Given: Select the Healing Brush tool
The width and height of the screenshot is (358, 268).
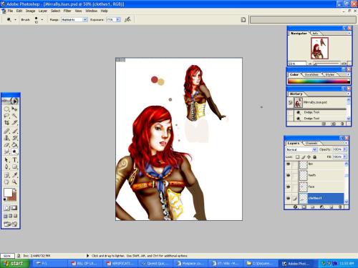Looking at the screenshot, I should pyautogui.click(x=6, y=131).
